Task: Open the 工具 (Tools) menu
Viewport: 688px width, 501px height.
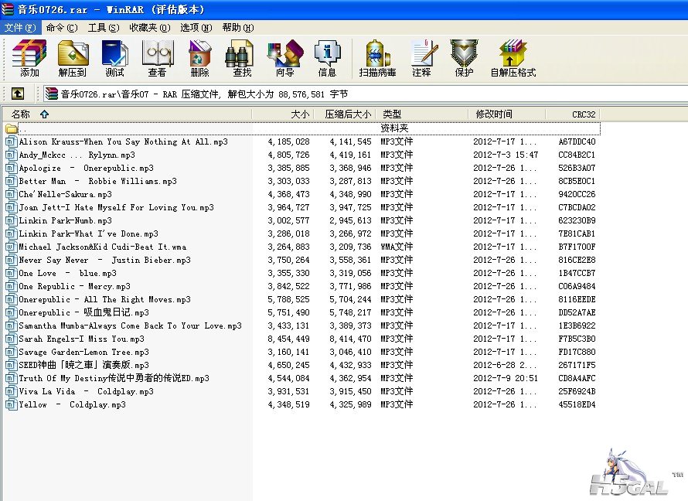Action: point(103,27)
